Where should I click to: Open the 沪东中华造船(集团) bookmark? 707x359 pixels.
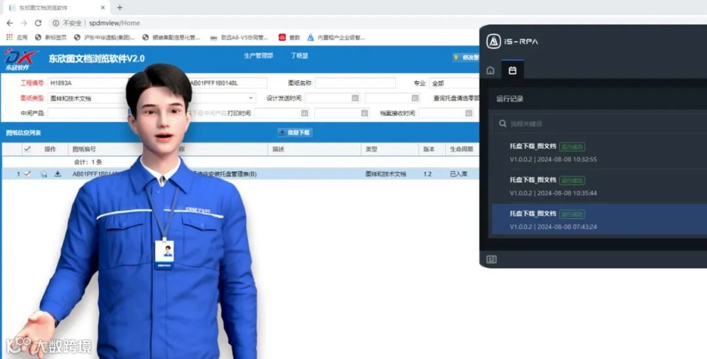[104, 37]
